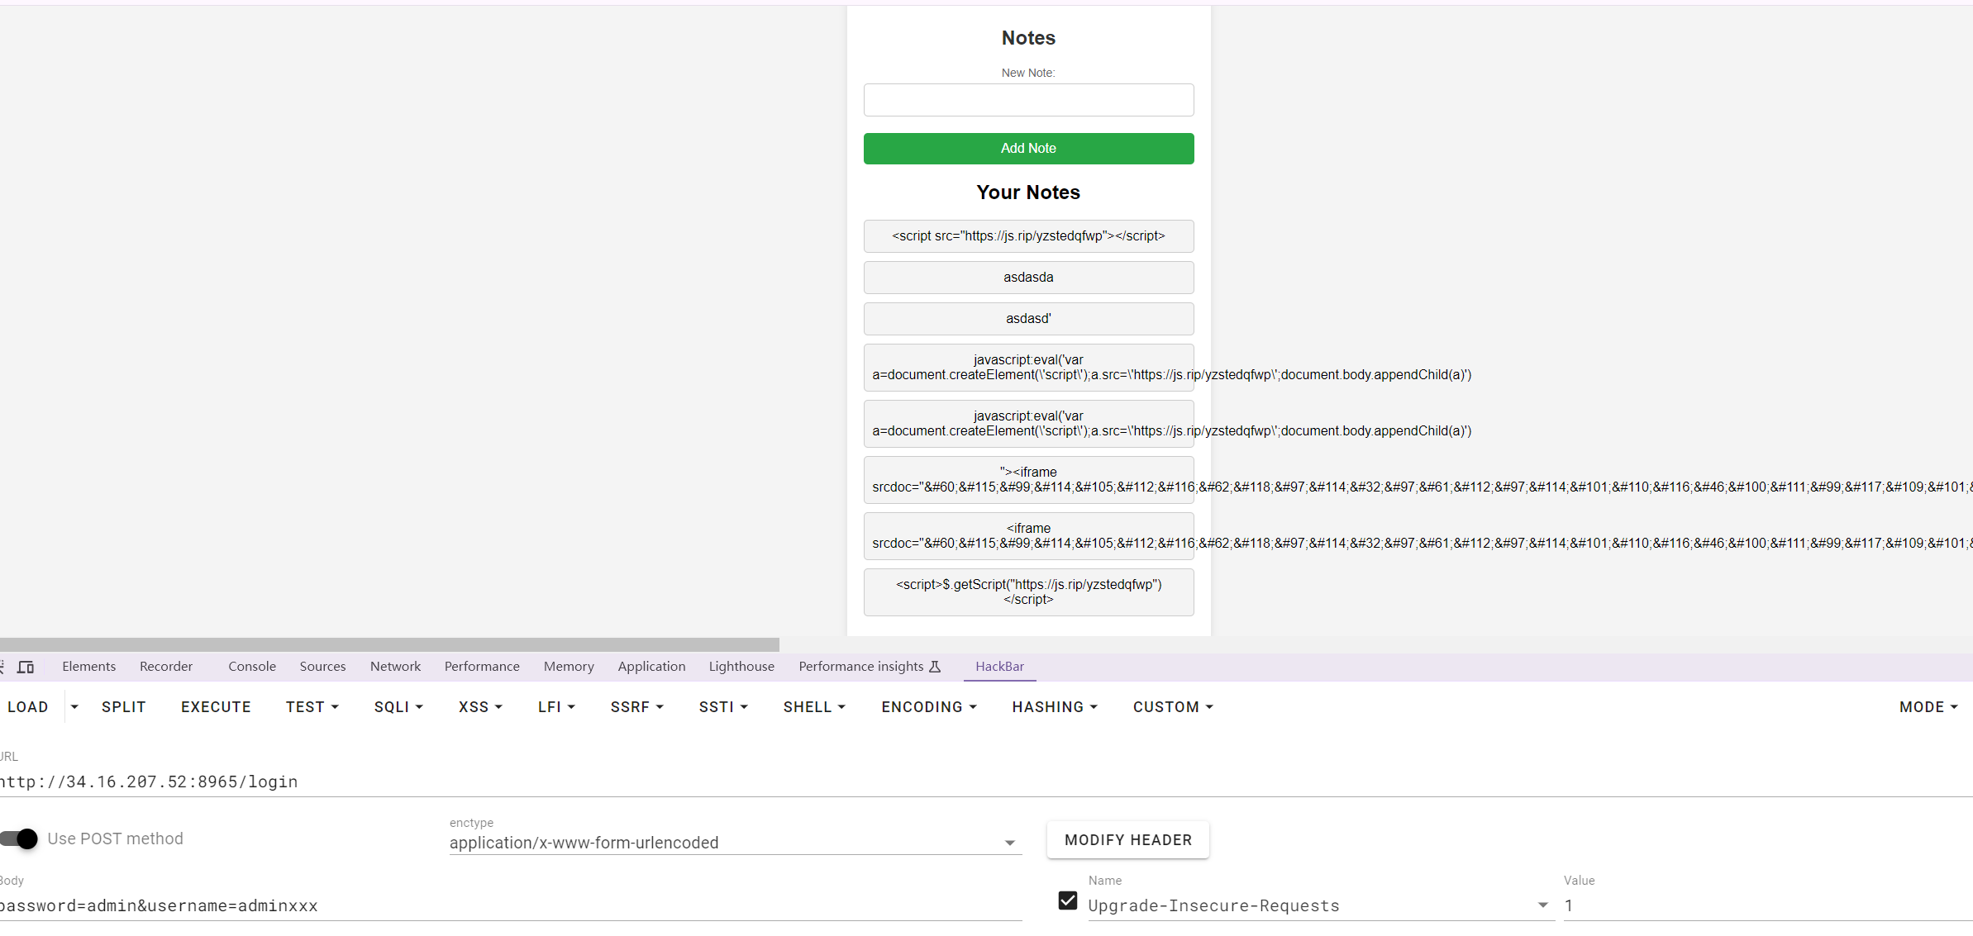The height and width of the screenshot is (936, 1973).
Task: Click the horizontal page scrollbar
Action: click(388, 644)
